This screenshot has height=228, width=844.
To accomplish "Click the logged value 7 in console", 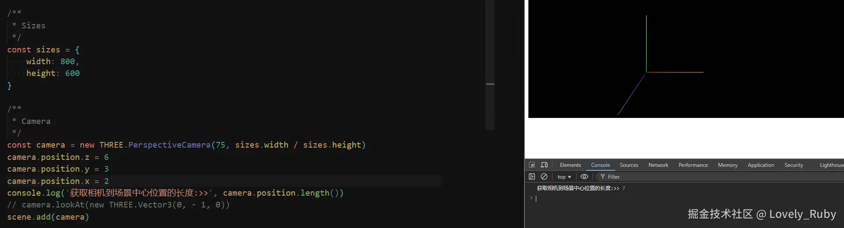I will click(623, 188).
